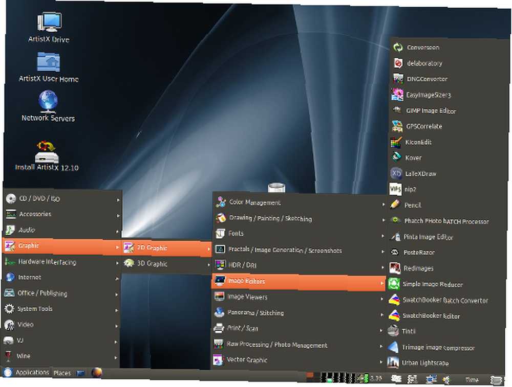
Task: Expand the 3D Graphic submenu arrow
Action: click(209, 265)
